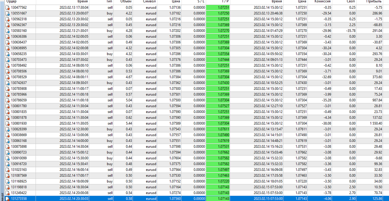
Task: Click the profit value 1 550.40
Action: [376, 123]
